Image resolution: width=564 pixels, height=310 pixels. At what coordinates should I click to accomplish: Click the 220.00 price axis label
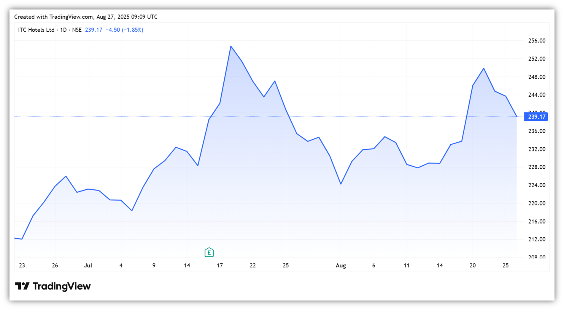[537, 203]
